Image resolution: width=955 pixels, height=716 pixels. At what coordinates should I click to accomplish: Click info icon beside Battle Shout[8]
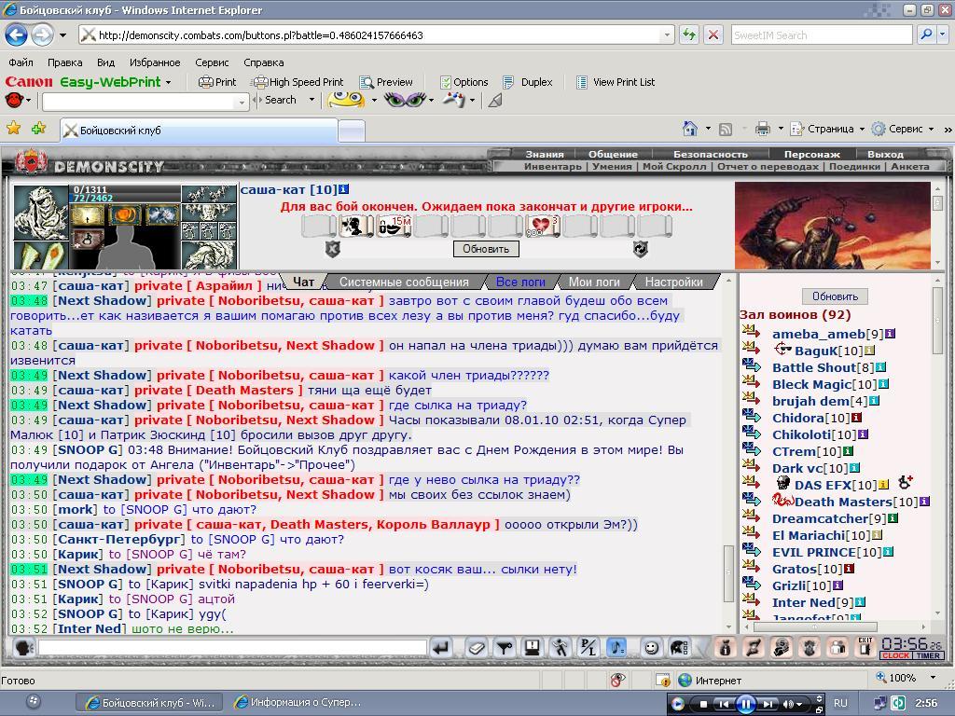point(880,367)
